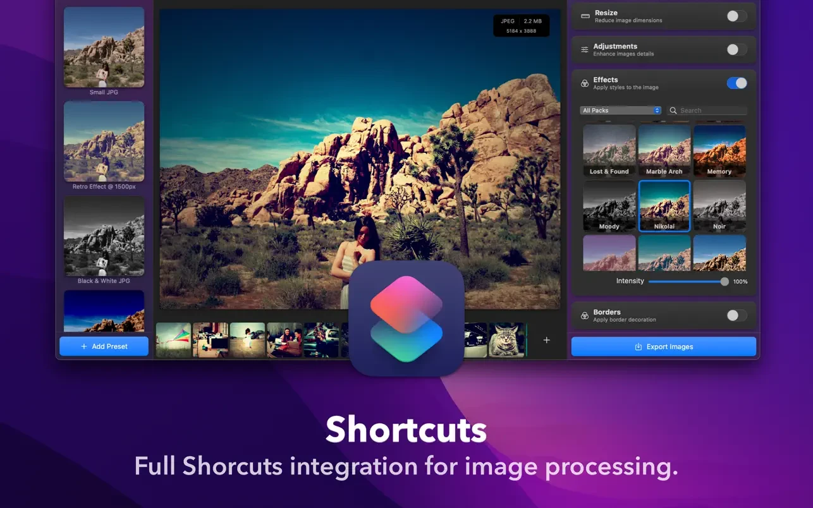Click the Resize panel icon
The height and width of the screenshot is (508, 813).
click(585, 16)
